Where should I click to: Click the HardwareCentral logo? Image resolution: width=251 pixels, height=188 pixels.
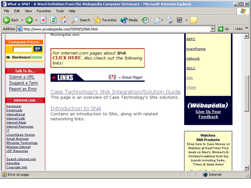tap(24, 57)
